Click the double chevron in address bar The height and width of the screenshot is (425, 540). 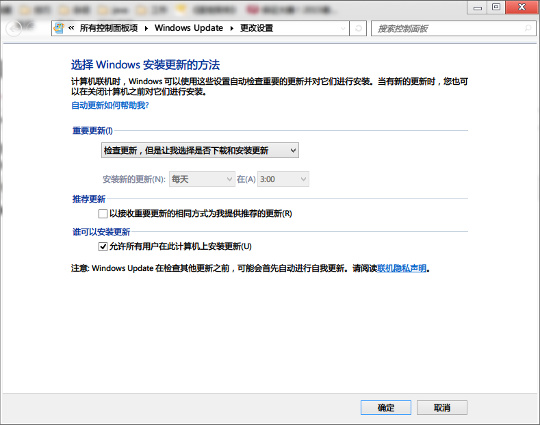[71, 28]
